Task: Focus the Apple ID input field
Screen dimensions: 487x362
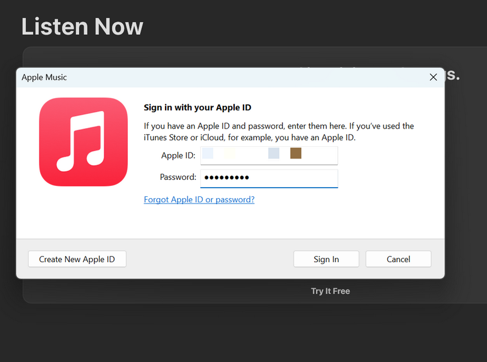Action: pyautogui.click(x=269, y=155)
